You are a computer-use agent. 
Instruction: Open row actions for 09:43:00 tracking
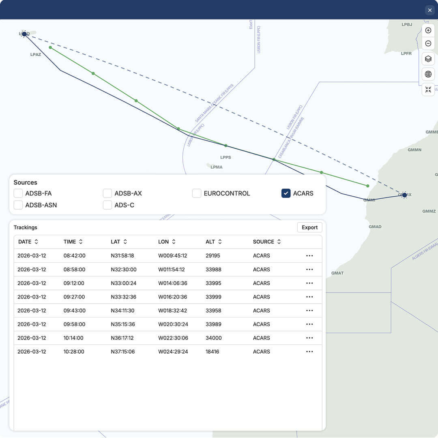pyautogui.click(x=309, y=311)
